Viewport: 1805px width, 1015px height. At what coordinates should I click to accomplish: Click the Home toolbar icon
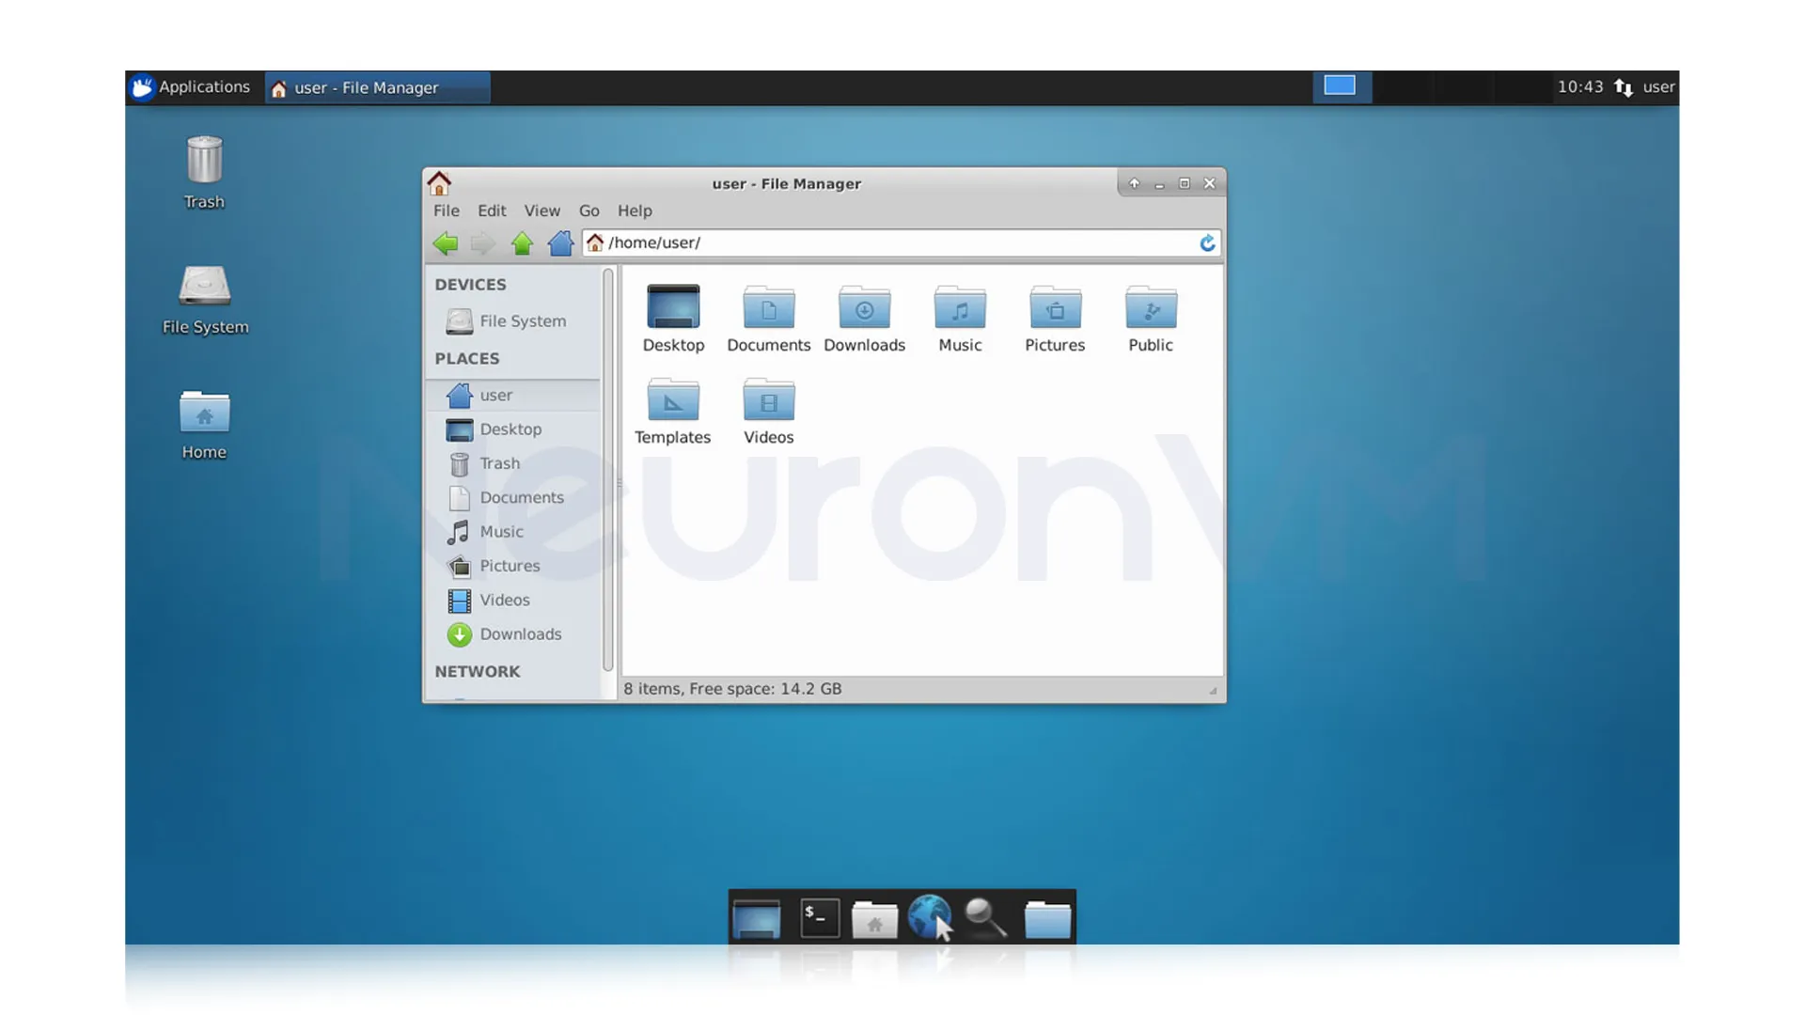(x=560, y=243)
